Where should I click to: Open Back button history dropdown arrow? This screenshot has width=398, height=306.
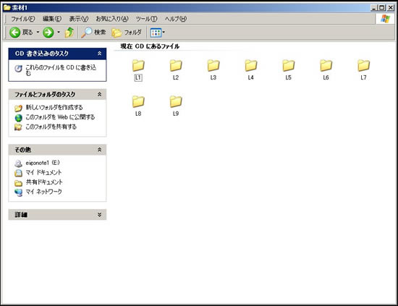38,33
